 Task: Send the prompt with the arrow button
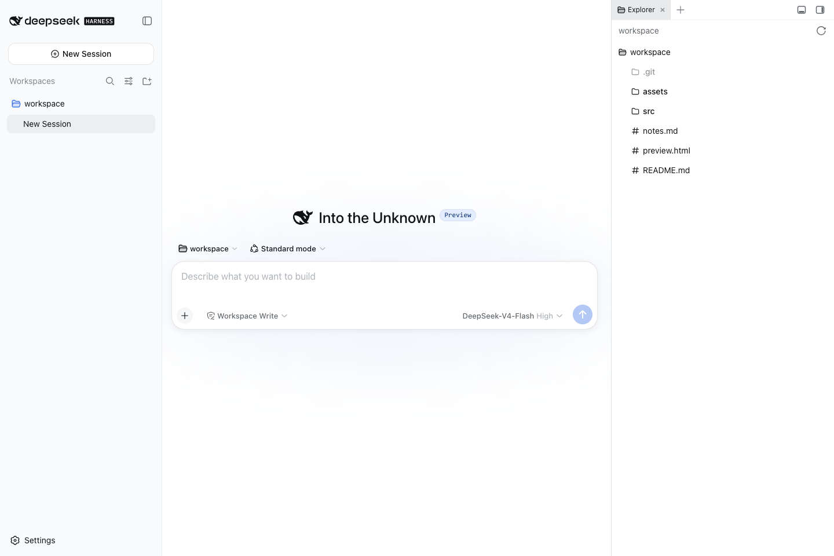click(x=583, y=314)
